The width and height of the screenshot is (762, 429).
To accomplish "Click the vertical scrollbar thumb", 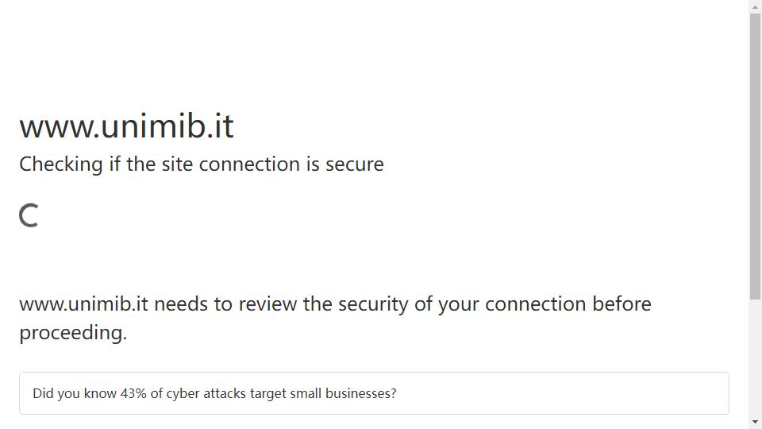I will (x=755, y=157).
